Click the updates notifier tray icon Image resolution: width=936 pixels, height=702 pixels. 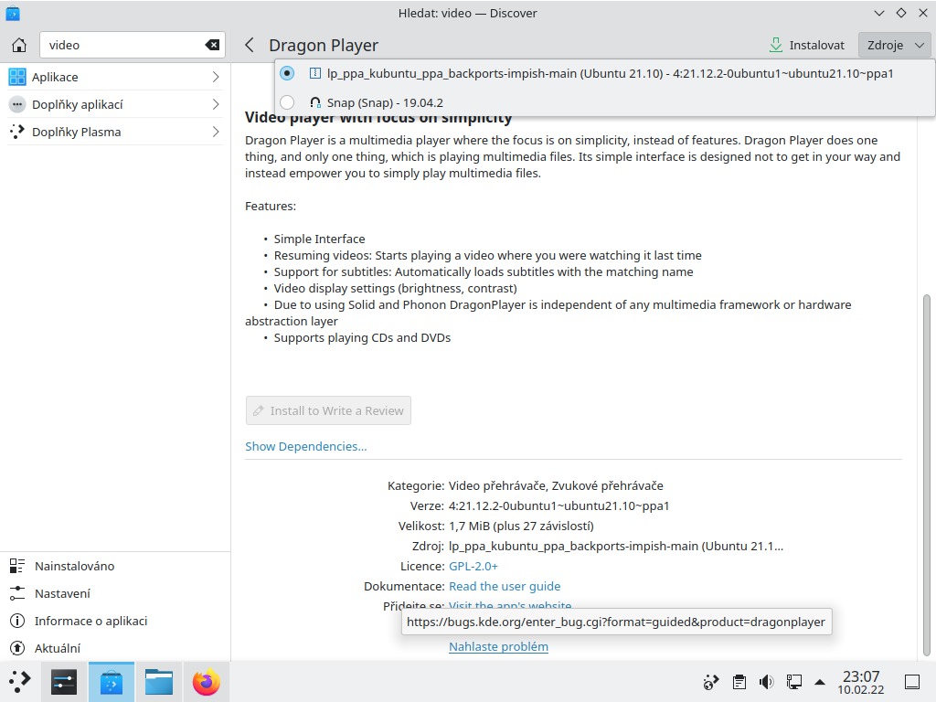coord(710,682)
